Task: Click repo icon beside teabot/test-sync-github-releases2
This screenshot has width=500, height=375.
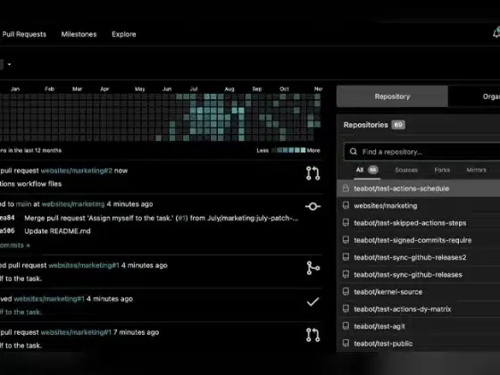Action: click(346, 257)
